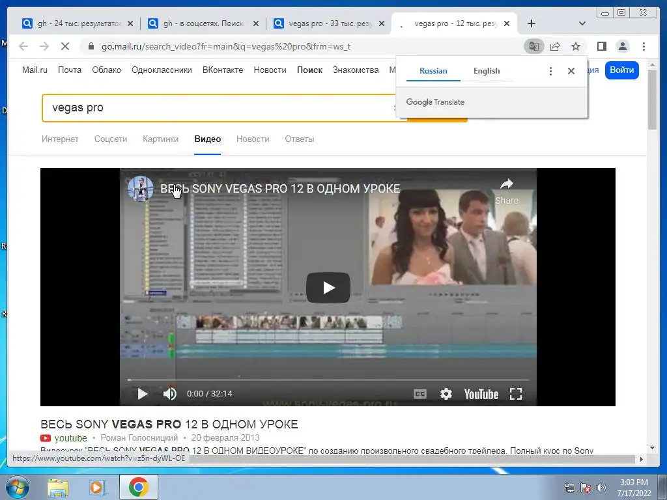Open Mail.ru link in portal bar

(35, 70)
